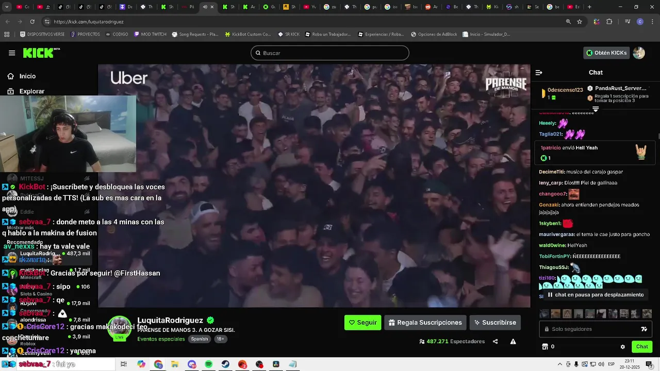Screen dimensions: 660x371
Task: Open the browser tab search dropdown
Action: tap(7, 7)
